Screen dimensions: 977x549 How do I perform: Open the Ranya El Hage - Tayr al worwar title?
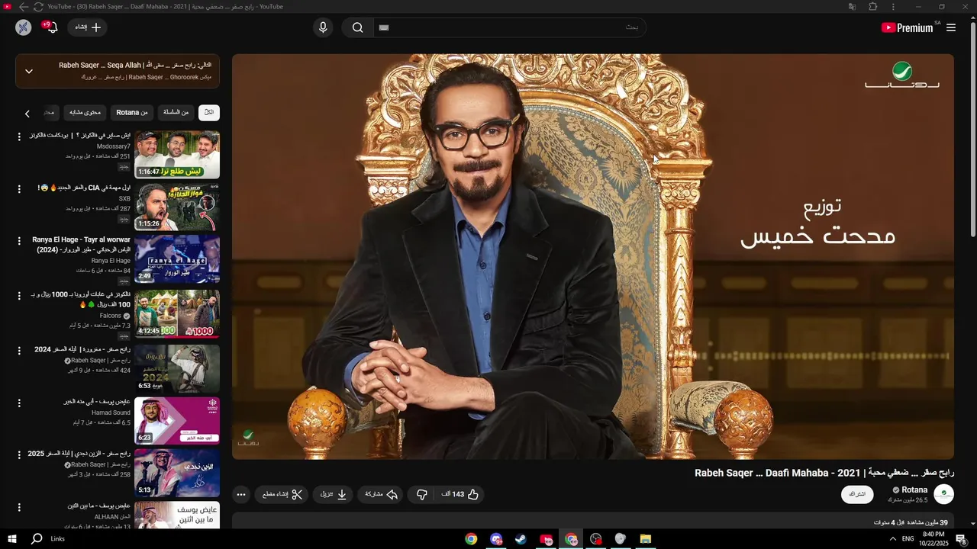pos(81,245)
